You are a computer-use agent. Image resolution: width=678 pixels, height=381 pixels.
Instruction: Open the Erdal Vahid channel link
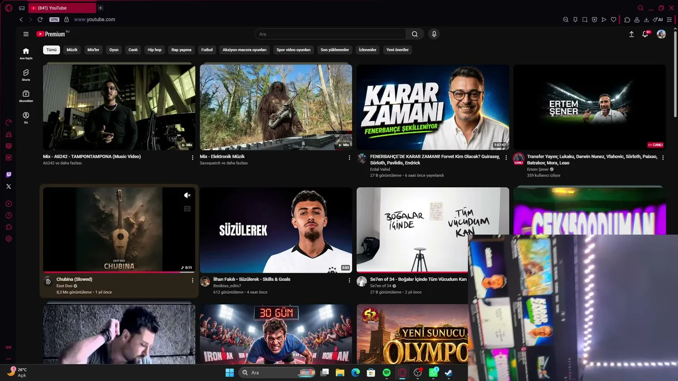pos(381,169)
